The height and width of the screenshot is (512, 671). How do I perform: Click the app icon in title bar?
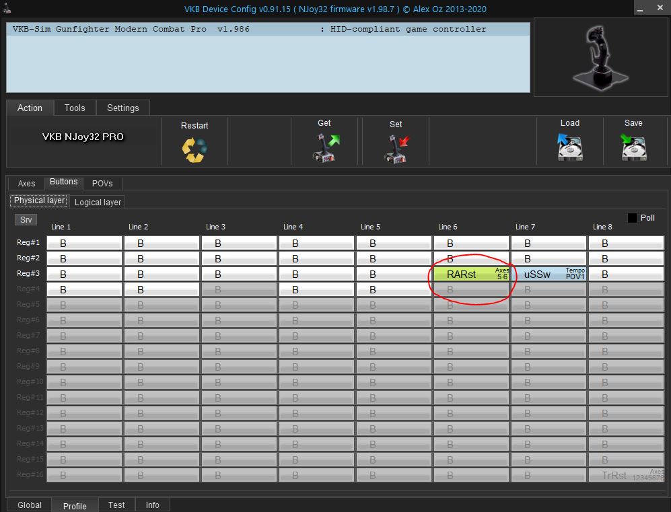click(7, 8)
